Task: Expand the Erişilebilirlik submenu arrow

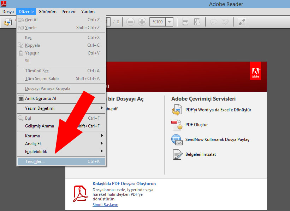Action: pos(102,151)
